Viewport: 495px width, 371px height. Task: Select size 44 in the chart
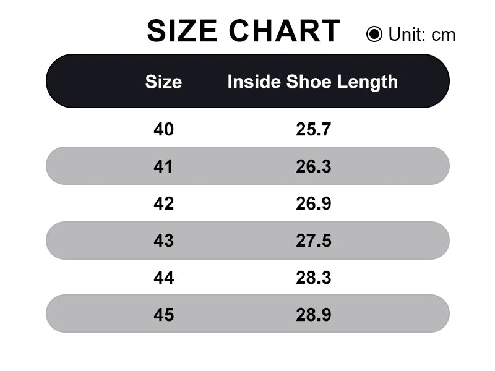pyautogui.click(x=163, y=278)
